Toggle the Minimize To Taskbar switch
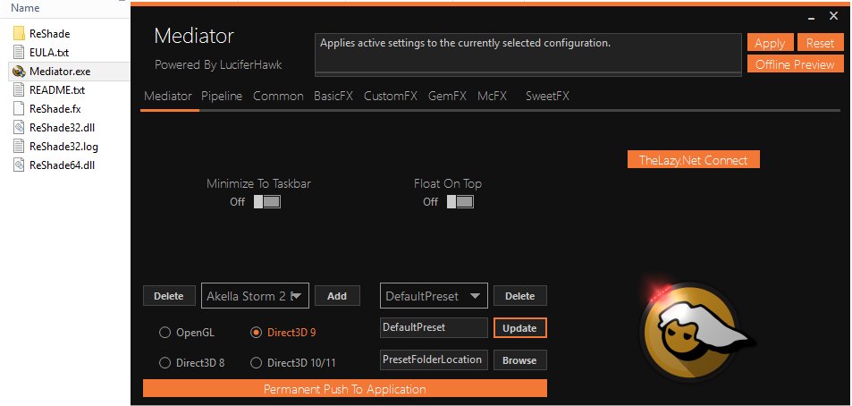 pos(267,201)
